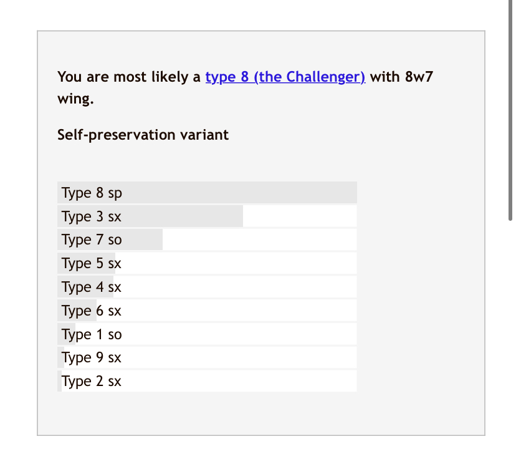The height and width of the screenshot is (449, 516).
Task: Click the empty portion of Type 9 sx bar
Action: pyautogui.click(x=210, y=357)
